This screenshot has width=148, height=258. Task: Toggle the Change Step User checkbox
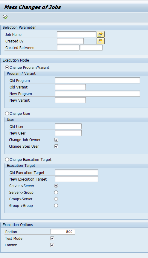(56, 146)
